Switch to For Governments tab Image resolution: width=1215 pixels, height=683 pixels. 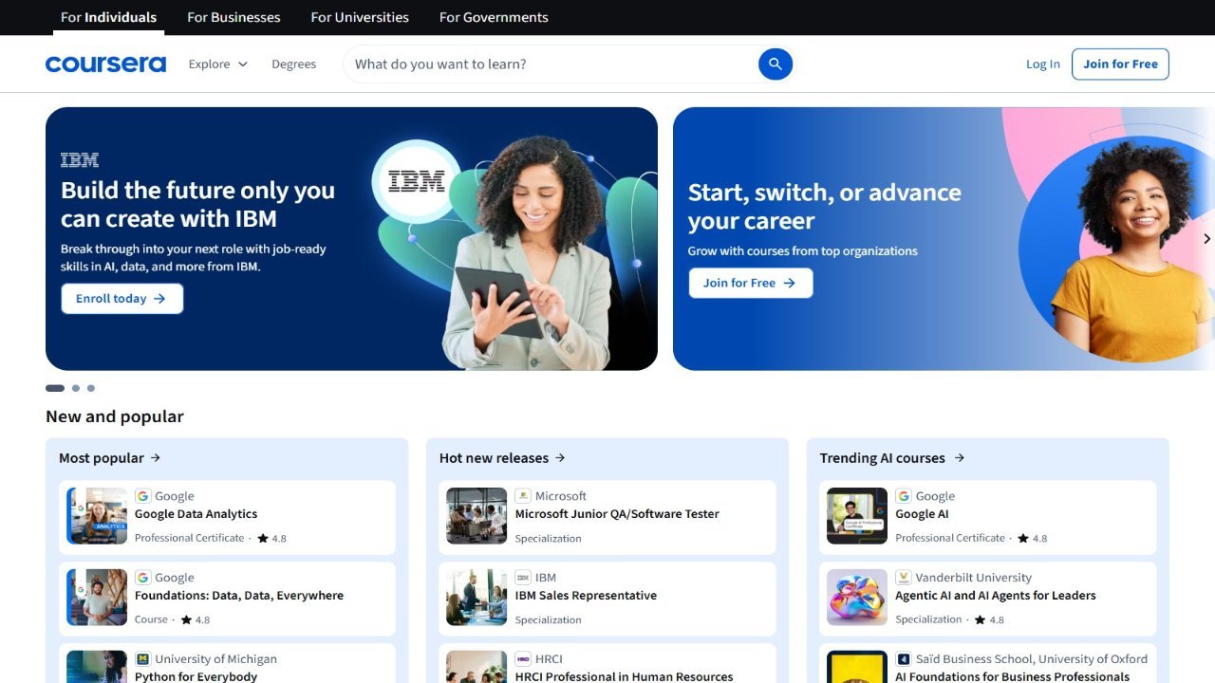(x=494, y=17)
